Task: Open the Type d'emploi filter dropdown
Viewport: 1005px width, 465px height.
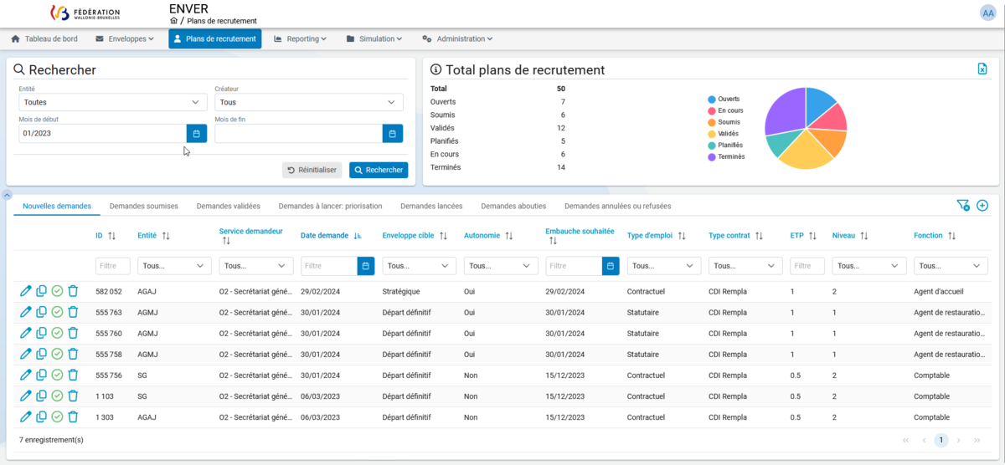Action: (x=664, y=266)
